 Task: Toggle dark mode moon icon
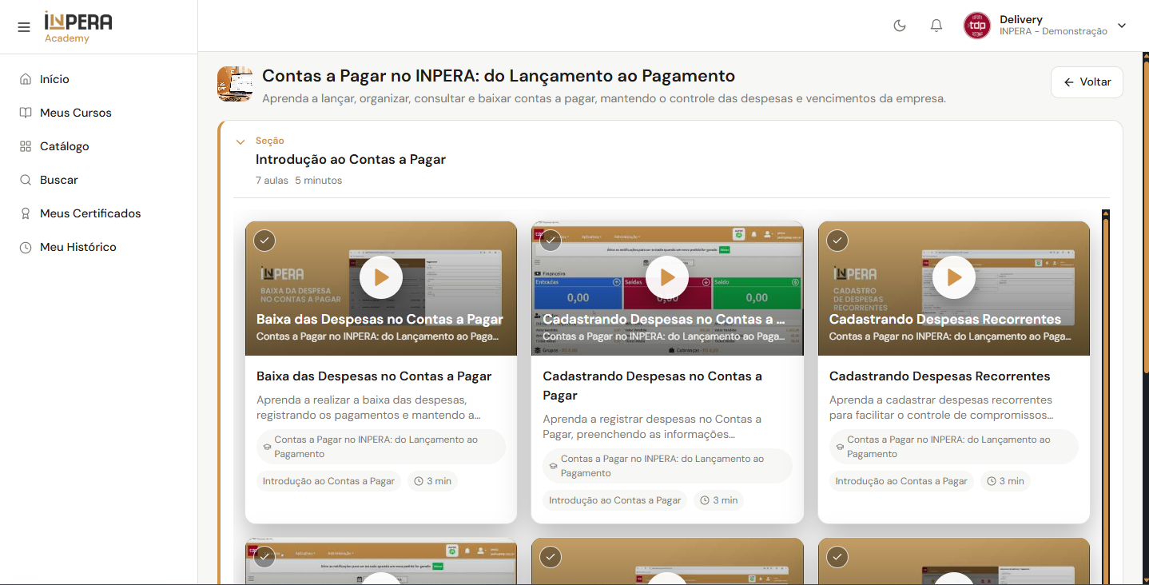[x=900, y=26]
